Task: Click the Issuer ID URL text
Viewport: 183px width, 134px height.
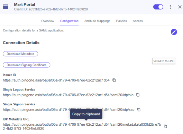Action: (x=56, y=80)
